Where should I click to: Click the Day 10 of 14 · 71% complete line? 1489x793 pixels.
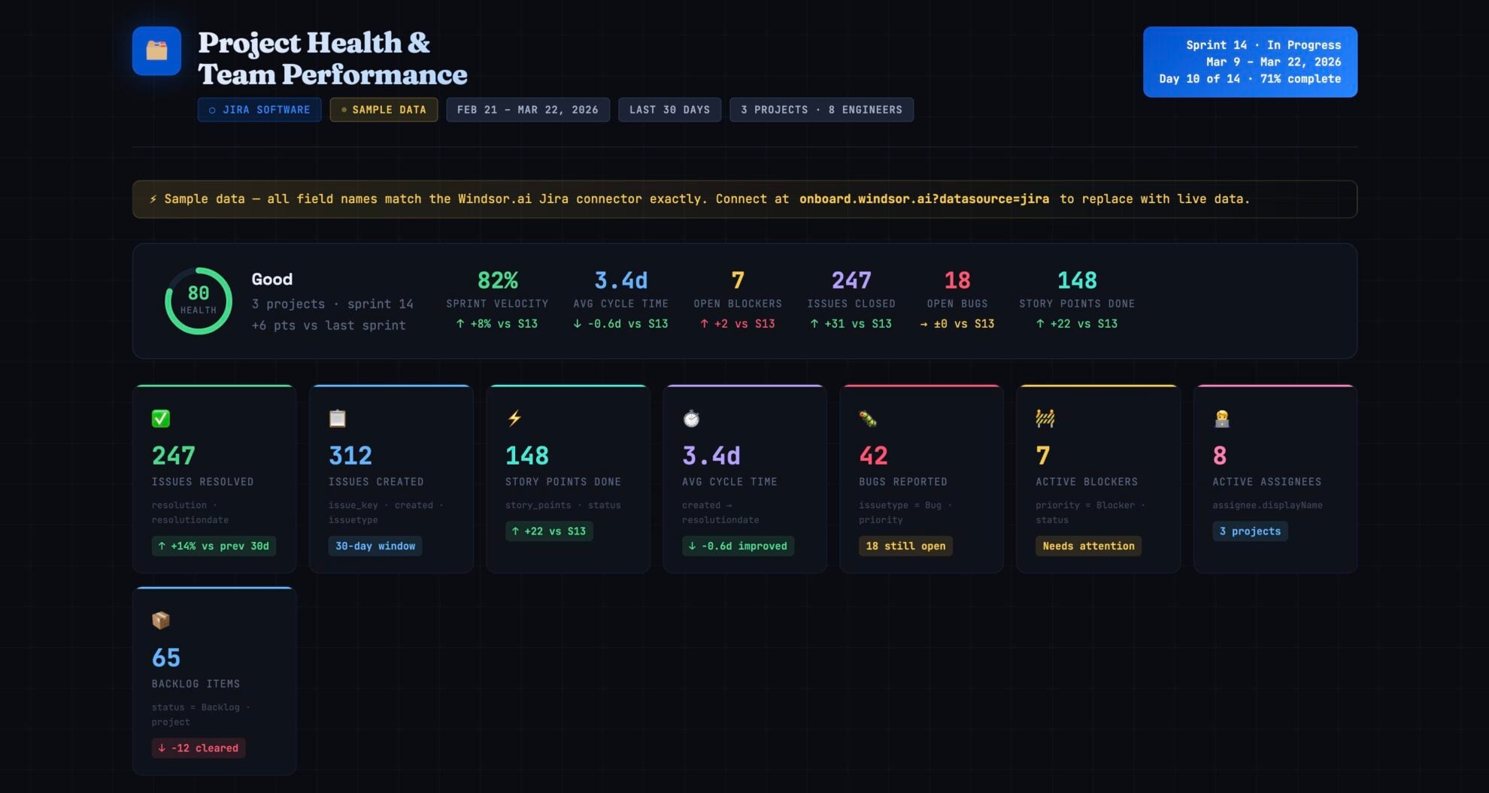(x=1250, y=79)
